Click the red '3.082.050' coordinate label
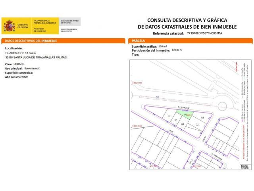The width and height of the screenshot is (254, 191). [137, 126]
